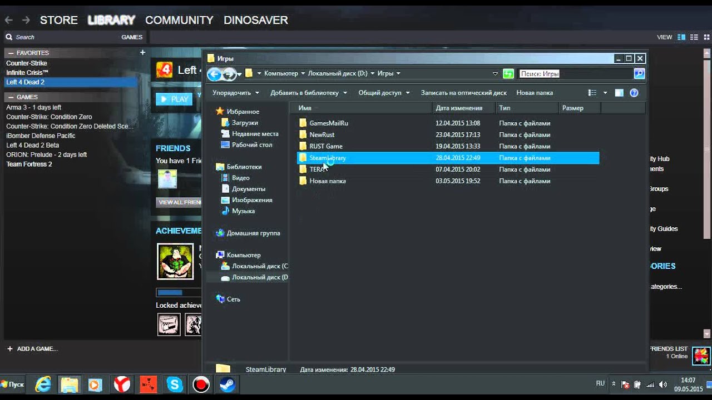Viewport: 712px width, 400px height.
Task: Sort files by Дата изменения column
Action: 464,108
